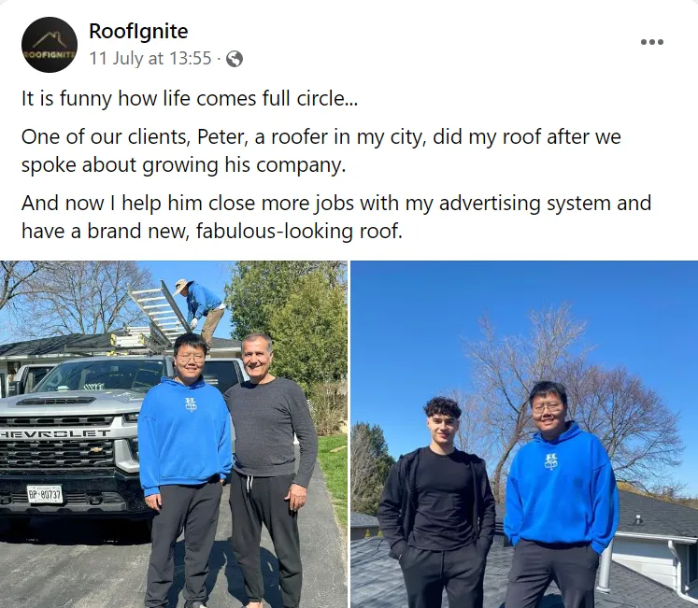Click the Chevrolet truck license plate
The height and width of the screenshot is (608, 698).
pos(45,494)
